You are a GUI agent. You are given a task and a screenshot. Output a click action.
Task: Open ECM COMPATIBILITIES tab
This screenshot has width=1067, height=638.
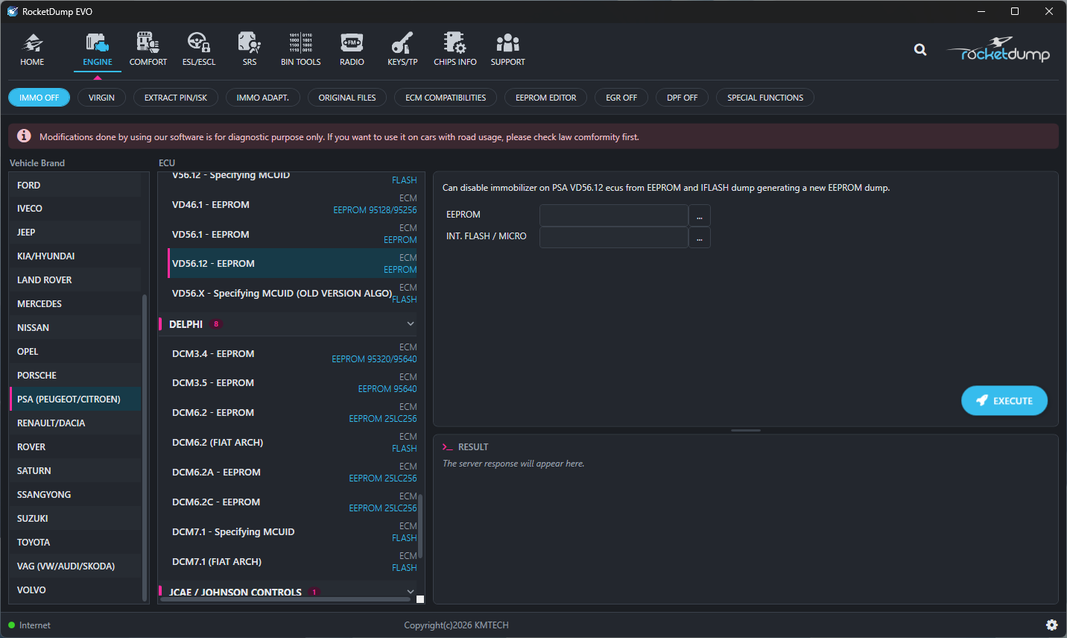click(x=446, y=98)
